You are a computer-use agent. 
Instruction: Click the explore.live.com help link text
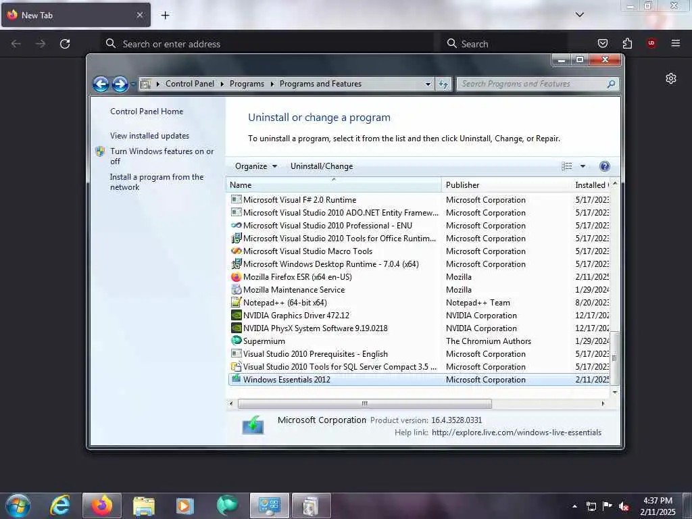(x=516, y=432)
